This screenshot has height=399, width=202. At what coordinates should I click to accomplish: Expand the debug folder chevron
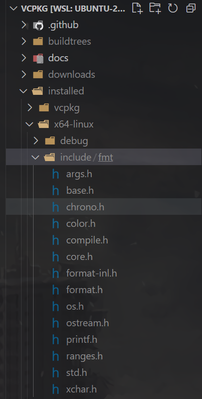(x=36, y=141)
